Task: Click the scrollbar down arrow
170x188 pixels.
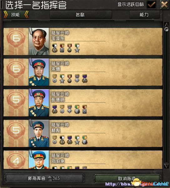Action: [167, 166]
